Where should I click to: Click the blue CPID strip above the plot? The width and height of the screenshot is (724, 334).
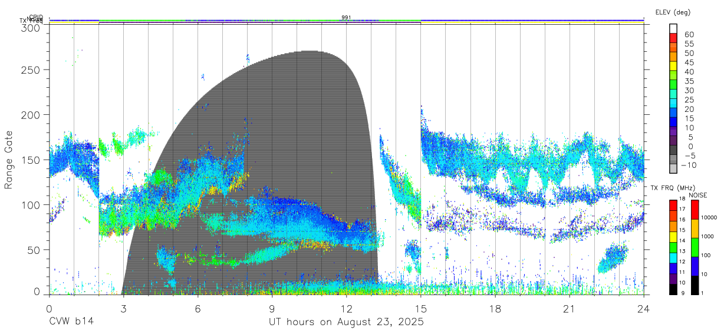347,20
